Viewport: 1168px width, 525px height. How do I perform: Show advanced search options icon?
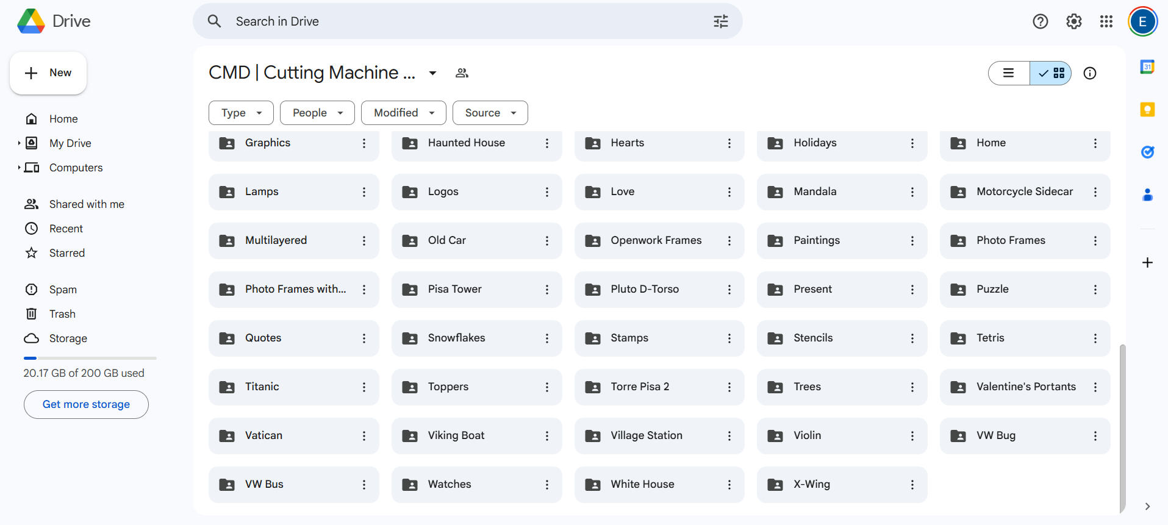click(x=721, y=21)
